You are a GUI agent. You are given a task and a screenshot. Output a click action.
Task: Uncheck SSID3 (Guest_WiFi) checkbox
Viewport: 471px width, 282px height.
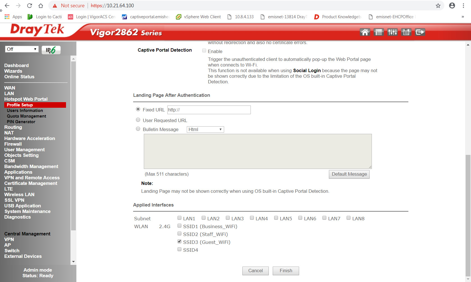179,242
